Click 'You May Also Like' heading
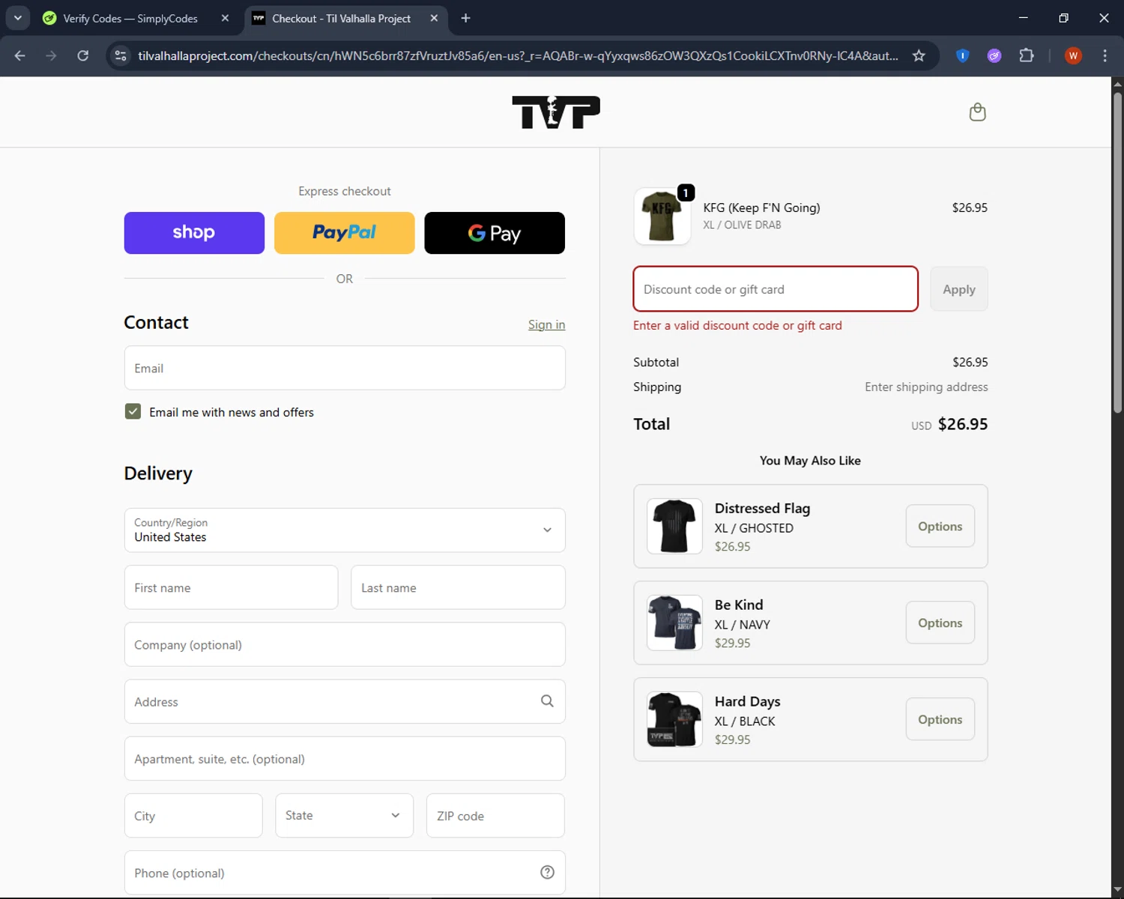Screen dimensions: 1124x899 click(x=810, y=461)
